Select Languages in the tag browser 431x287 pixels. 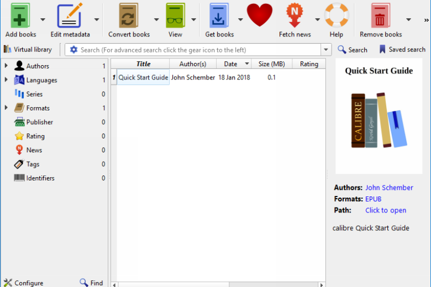[41, 80]
